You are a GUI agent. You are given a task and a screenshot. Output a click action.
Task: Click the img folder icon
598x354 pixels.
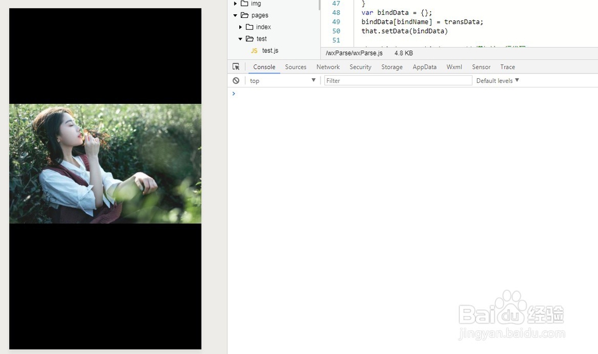click(245, 4)
